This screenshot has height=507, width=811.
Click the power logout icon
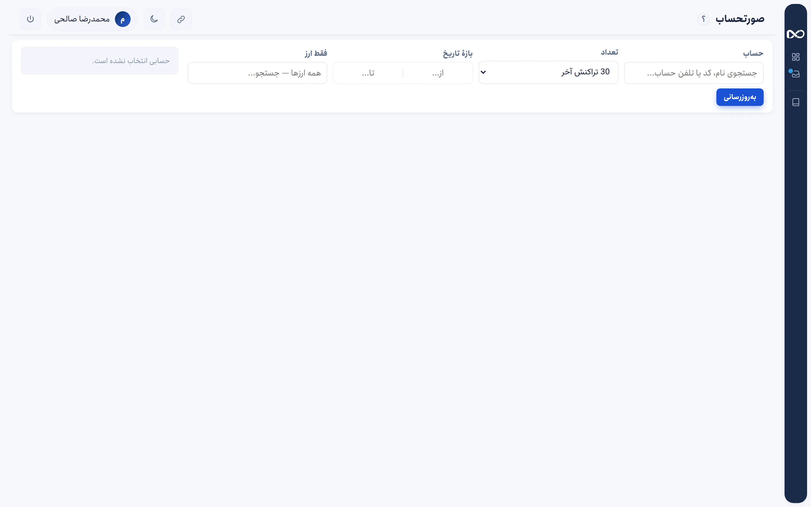[x=30, y=19]
